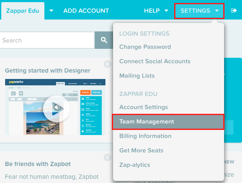Image resolution: width=242 pixels, height=183 pixels.
Task: Open Zap-alytics from the menu
Action: tap(134, 165)
